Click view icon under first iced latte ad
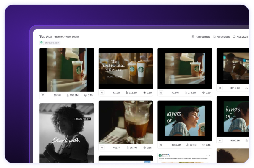This screenshot has height=168, width=254. 43,95
